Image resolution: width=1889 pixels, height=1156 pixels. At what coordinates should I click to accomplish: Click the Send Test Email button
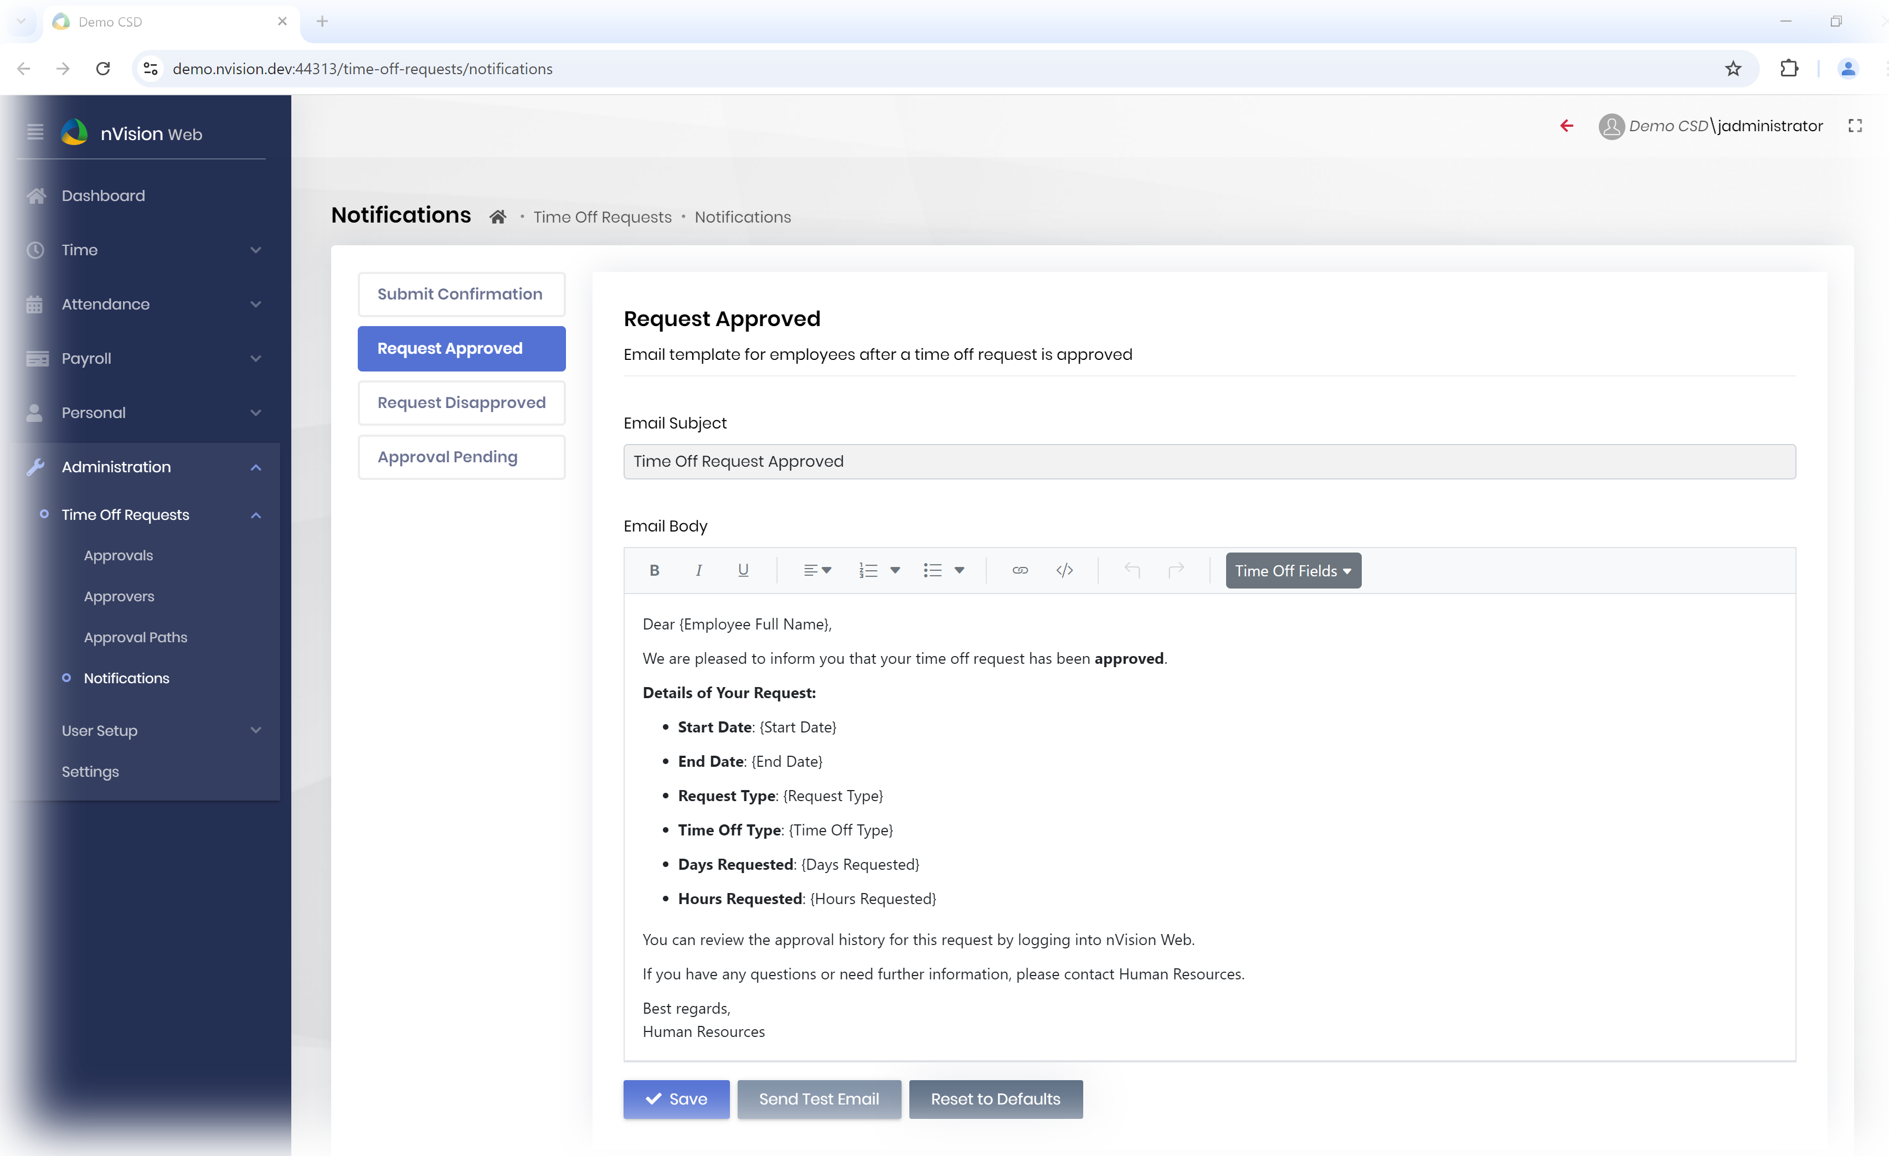pyautogui.click(x=819, y=1100)
